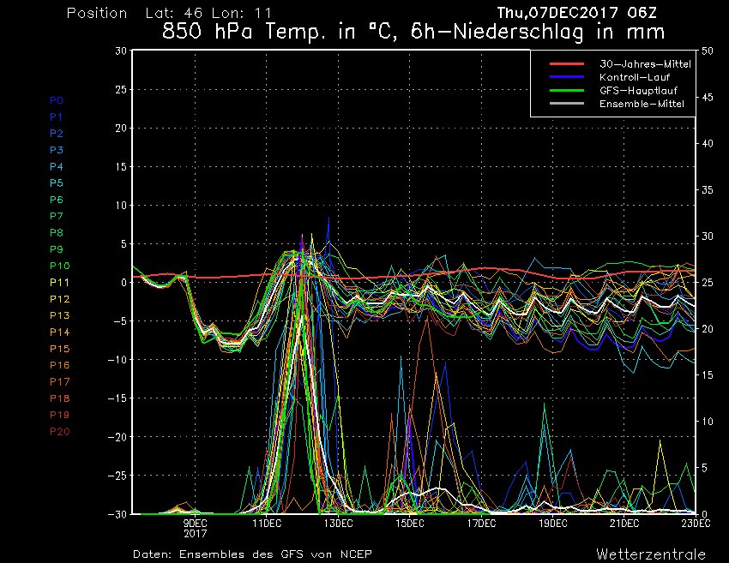This screenshot has width=729, height=563.
Task: Select ensemble member label "P18"
Action: pyautogui.click(x=59, y=398)
